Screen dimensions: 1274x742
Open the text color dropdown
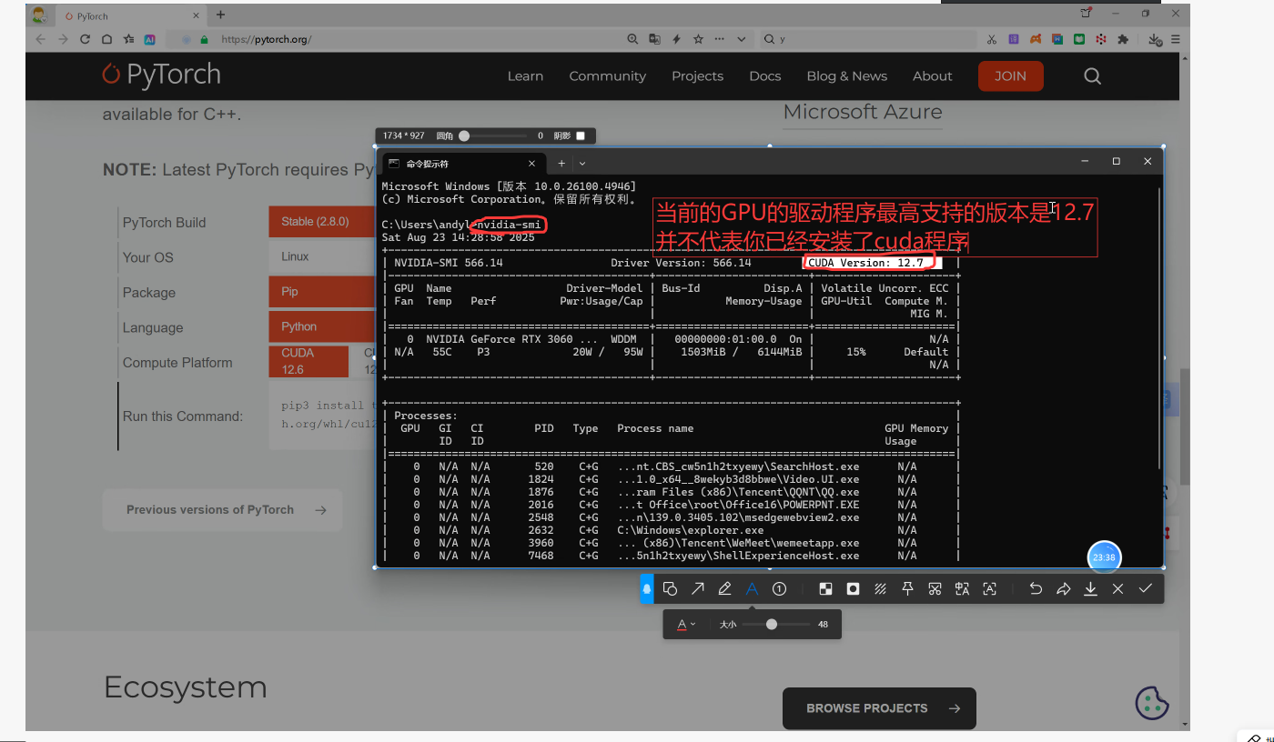pyautogui.click(x=686, y=625)
